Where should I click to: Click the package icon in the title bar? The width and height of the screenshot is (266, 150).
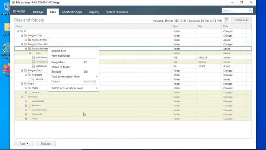pos(13,2)
